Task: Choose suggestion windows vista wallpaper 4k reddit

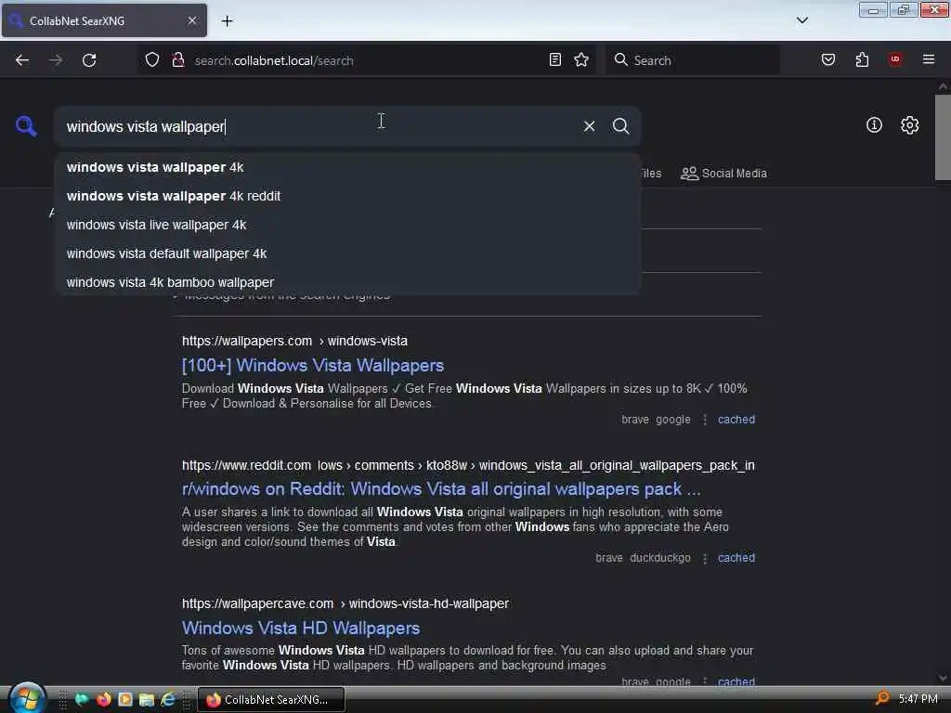Action: pyautogui.click(x=347, y=196)
